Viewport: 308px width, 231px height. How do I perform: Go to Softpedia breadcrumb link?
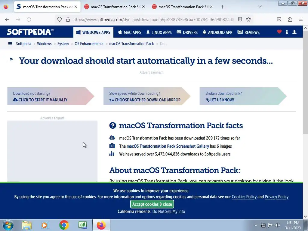[x=23, y=44]
